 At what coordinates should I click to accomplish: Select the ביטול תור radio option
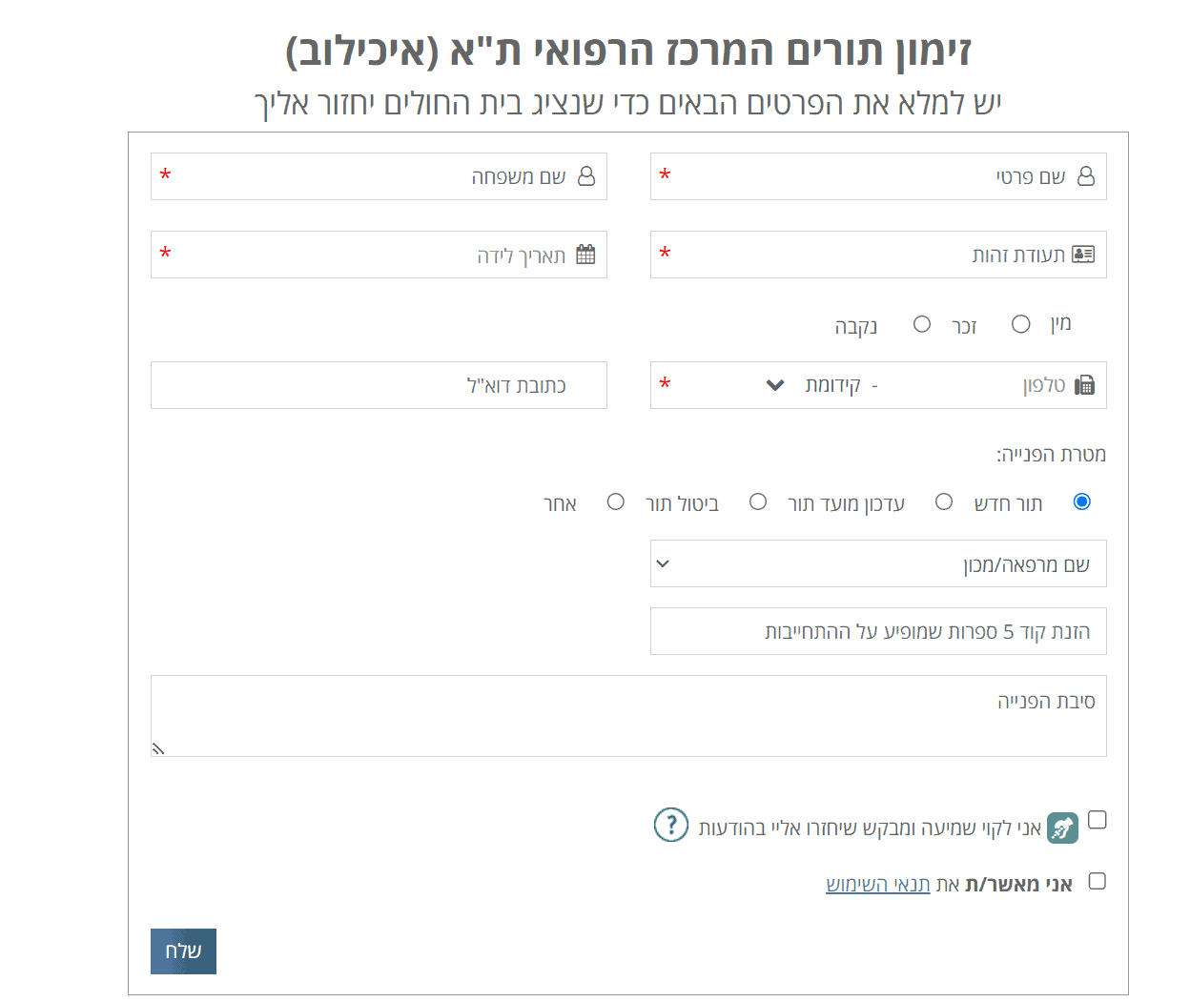click(757, 501)
